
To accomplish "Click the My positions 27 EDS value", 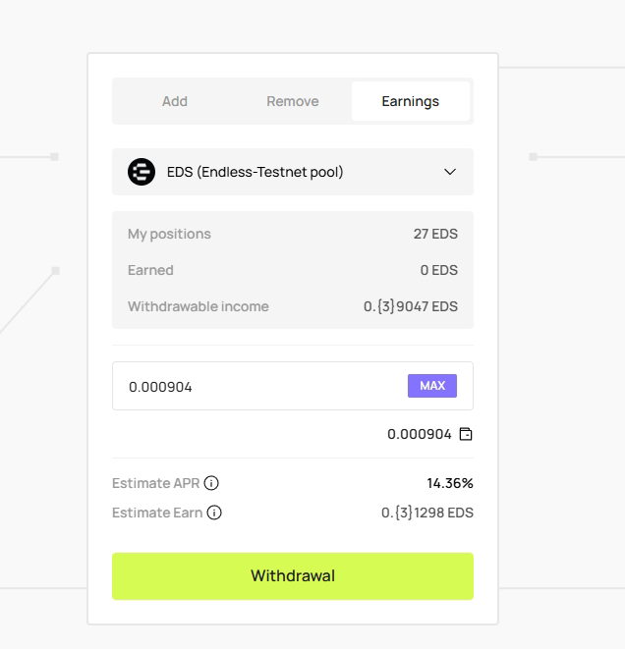I will tap(435, 234).
